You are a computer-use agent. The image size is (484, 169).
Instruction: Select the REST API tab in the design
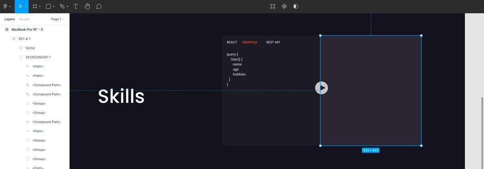[x=273, y=42]
